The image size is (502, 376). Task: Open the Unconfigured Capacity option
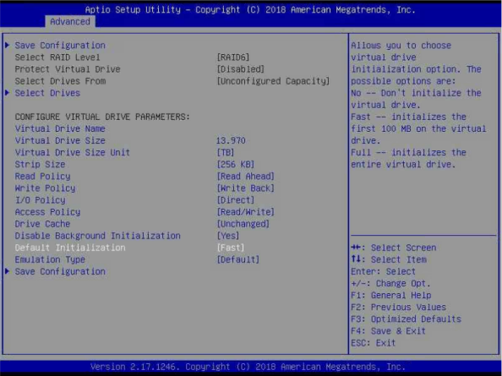273,81
